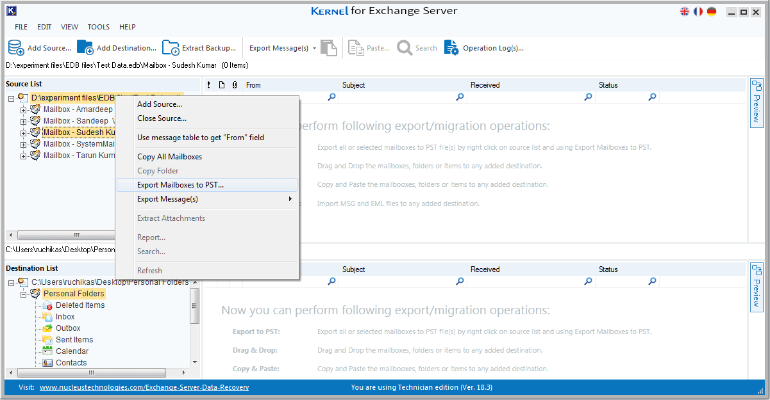The width and height of the screenshot is (770, 400).
Task: Choose Export Mailboxes to PST... in context menu
Action: pyautogui.click(x=207, y=185)
